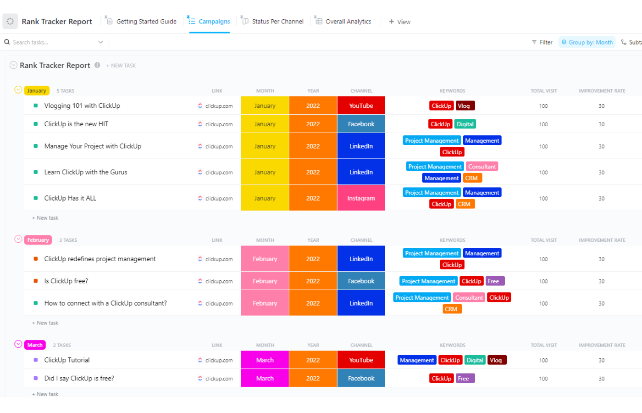Viewport: 642px width, 413px height.
Task: Click the plus icon to add View
Action: pyautogui.click(x=391, y=22)
